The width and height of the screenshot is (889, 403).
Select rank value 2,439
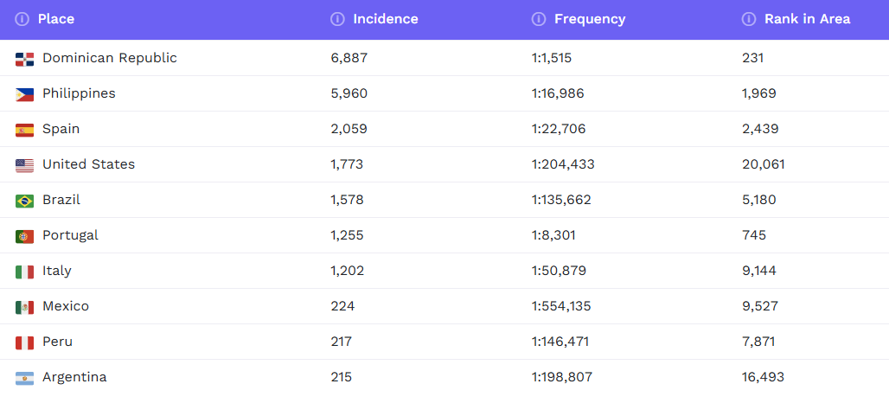pos(760,129)
